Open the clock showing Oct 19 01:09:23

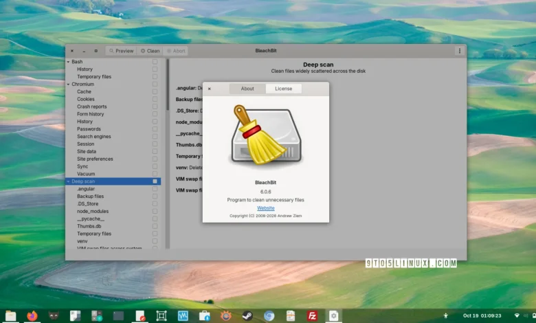point(482,316)
